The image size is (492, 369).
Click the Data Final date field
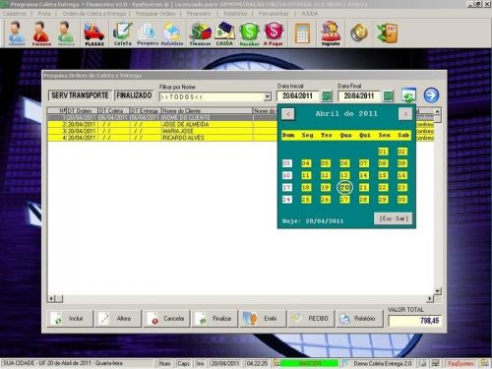(x=359, y=96)
